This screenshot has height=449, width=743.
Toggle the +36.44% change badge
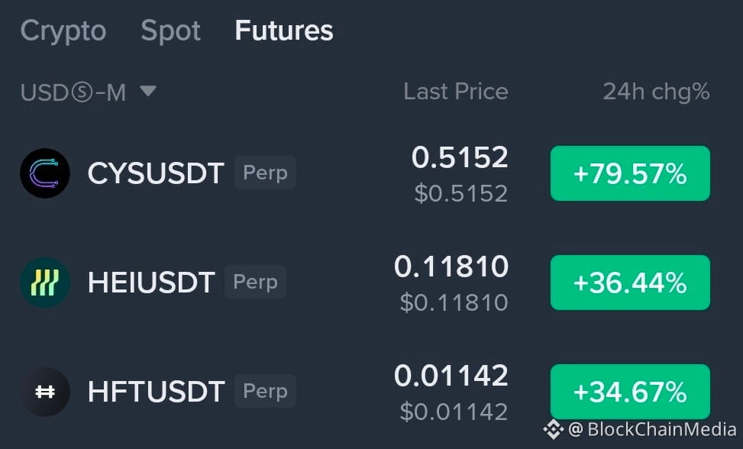tap(630, 283)
